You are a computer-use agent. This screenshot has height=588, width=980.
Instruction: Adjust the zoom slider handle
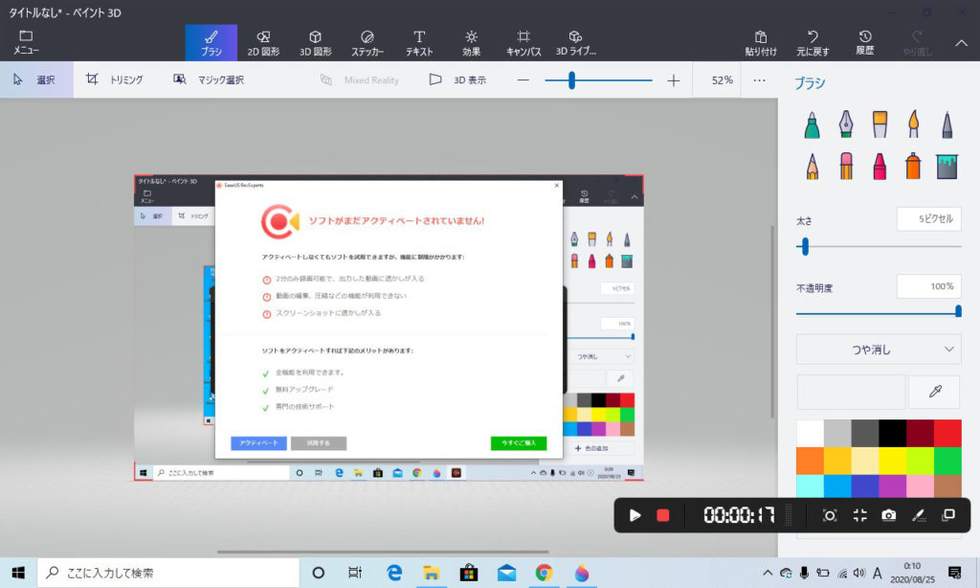(571, 80)
